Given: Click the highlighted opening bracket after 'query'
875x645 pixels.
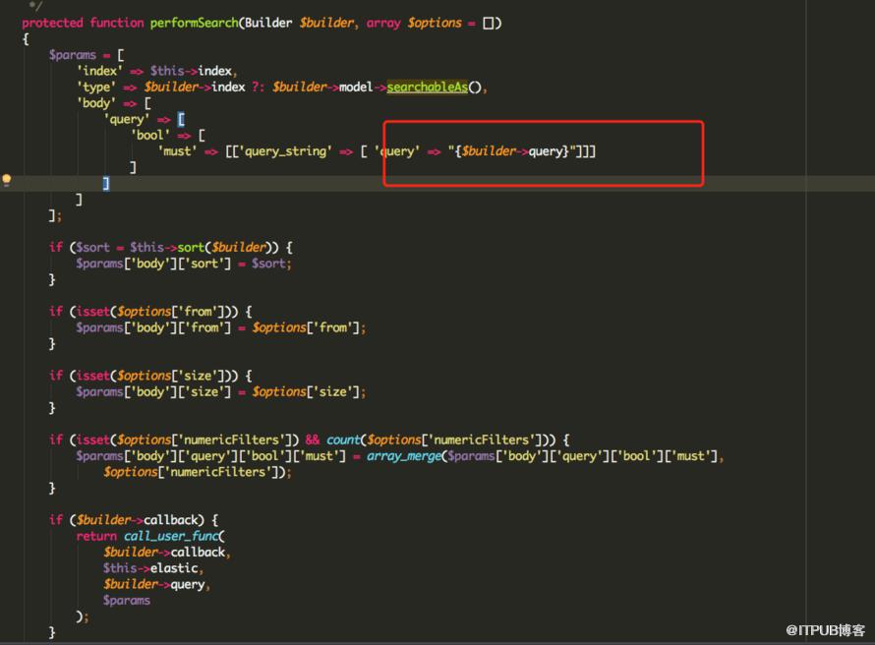Looking at the screenshot, I should (181, 119).
